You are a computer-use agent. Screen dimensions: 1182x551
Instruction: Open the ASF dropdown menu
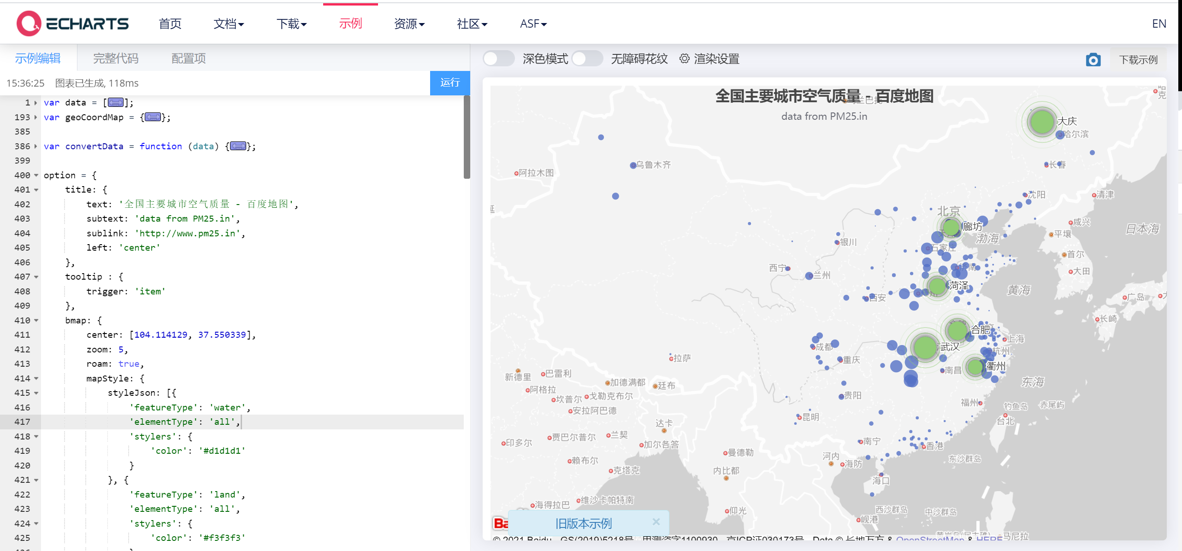click(x=533, y=23)
